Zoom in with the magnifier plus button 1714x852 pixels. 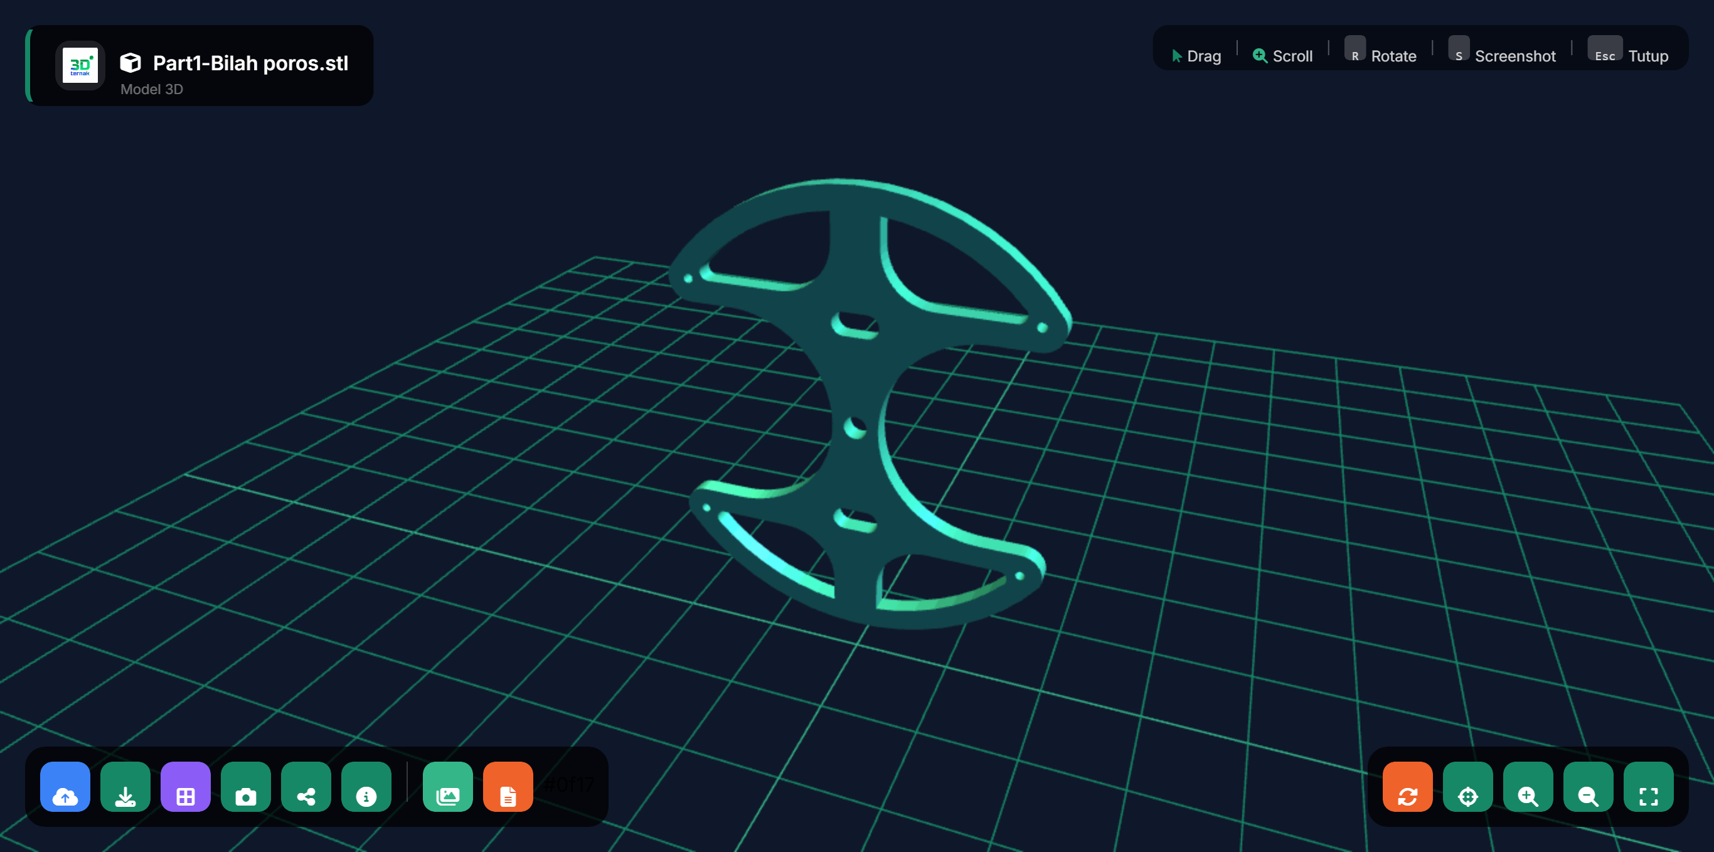1528,786
